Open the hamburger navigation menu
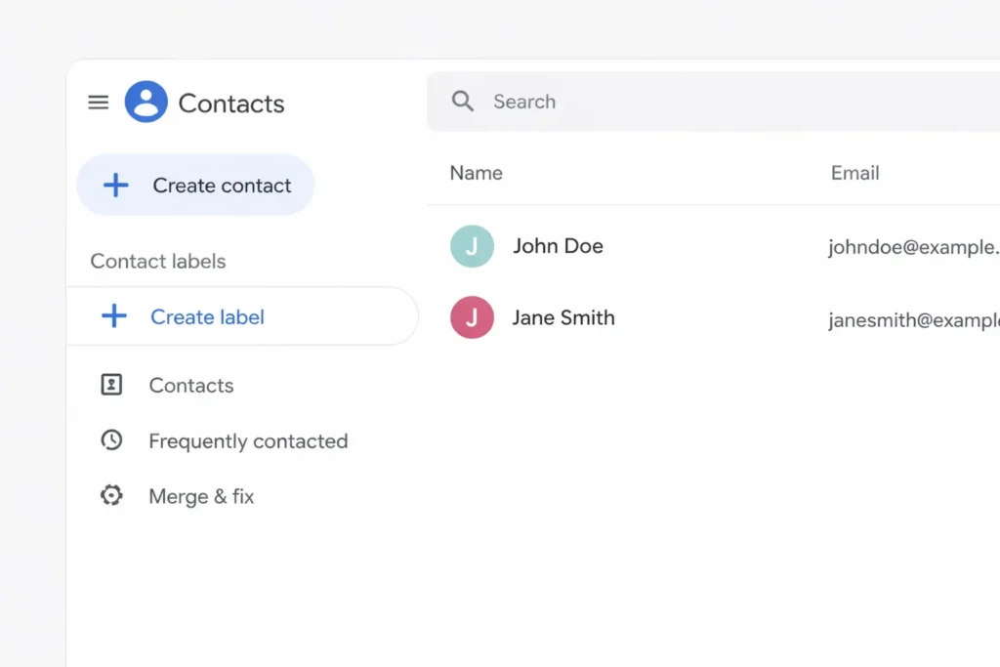Viewport: 1000px width, 667px height. tap(98, 102)
